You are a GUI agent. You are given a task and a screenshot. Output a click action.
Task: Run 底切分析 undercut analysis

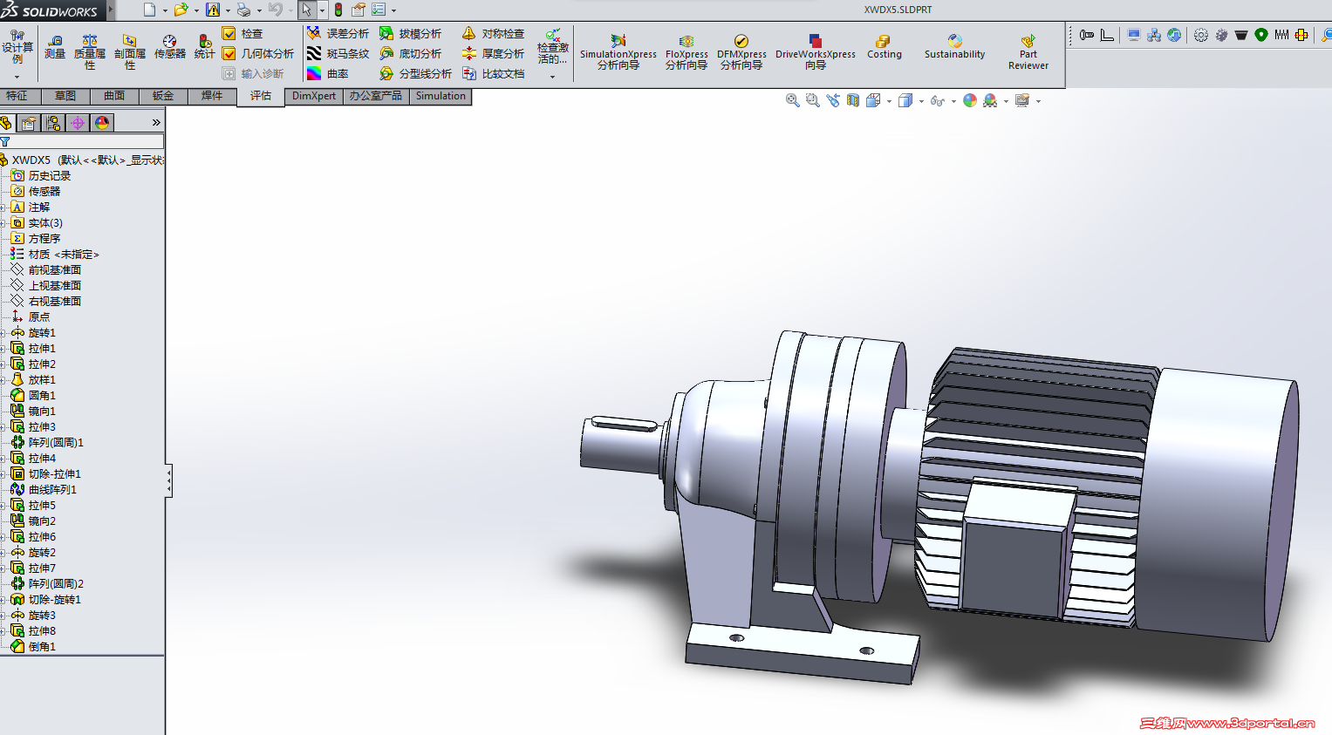click(410, 53)
